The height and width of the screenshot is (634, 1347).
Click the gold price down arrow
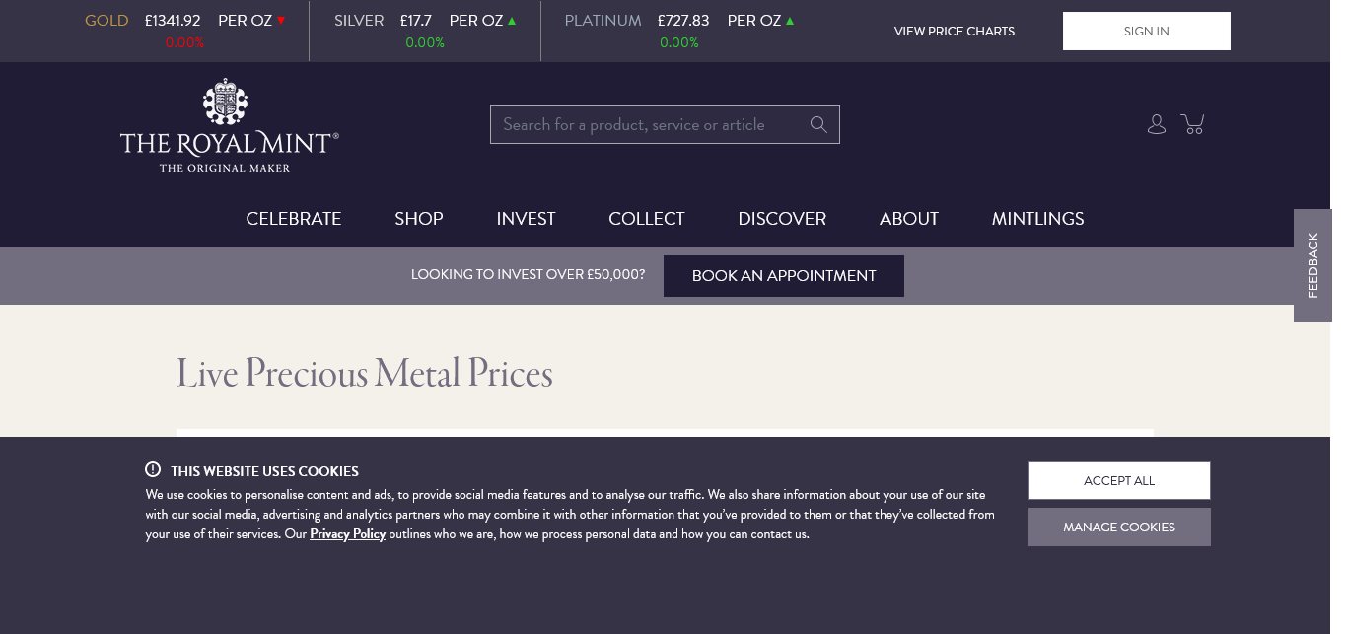281,21
